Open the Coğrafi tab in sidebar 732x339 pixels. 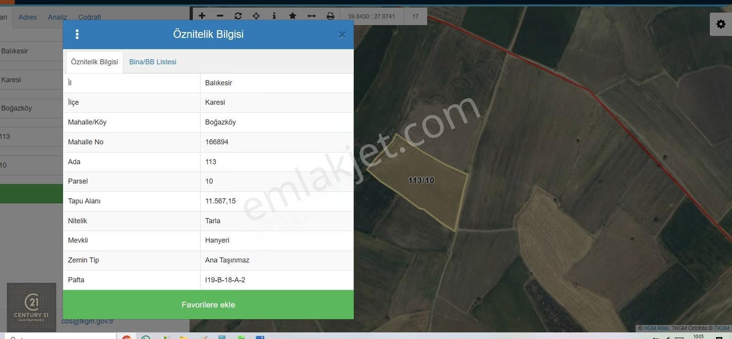90,17
